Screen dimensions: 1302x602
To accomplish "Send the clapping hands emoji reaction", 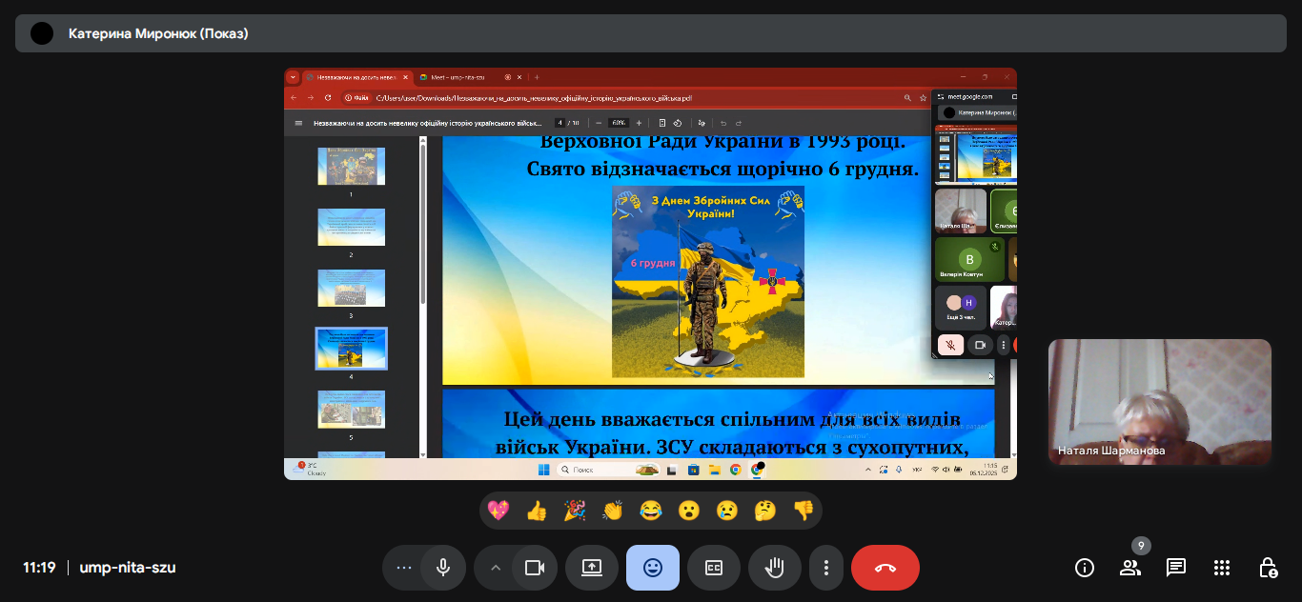I will point(613,511).
